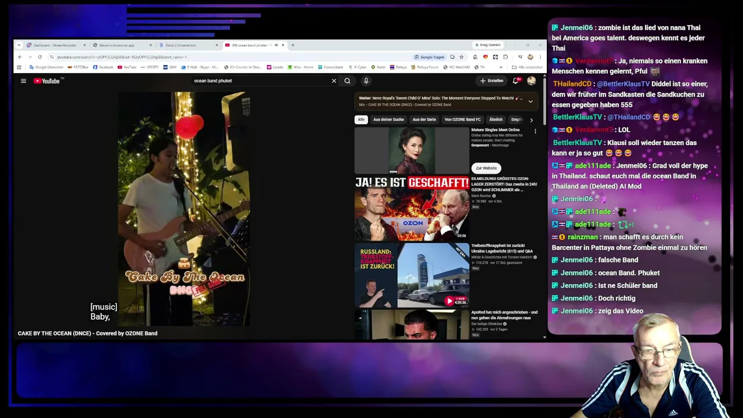Select the Ähnlich filter chip
Screen dimensions: 743x418
click(496, 120)
